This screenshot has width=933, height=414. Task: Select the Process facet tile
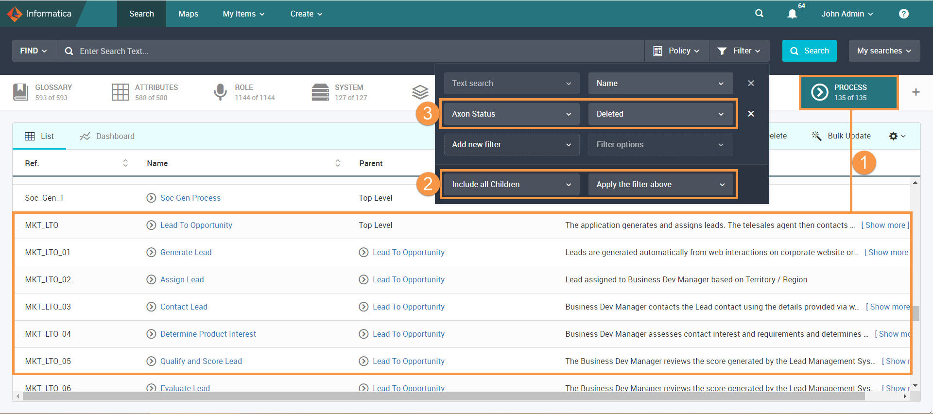[x=848, y=92]
